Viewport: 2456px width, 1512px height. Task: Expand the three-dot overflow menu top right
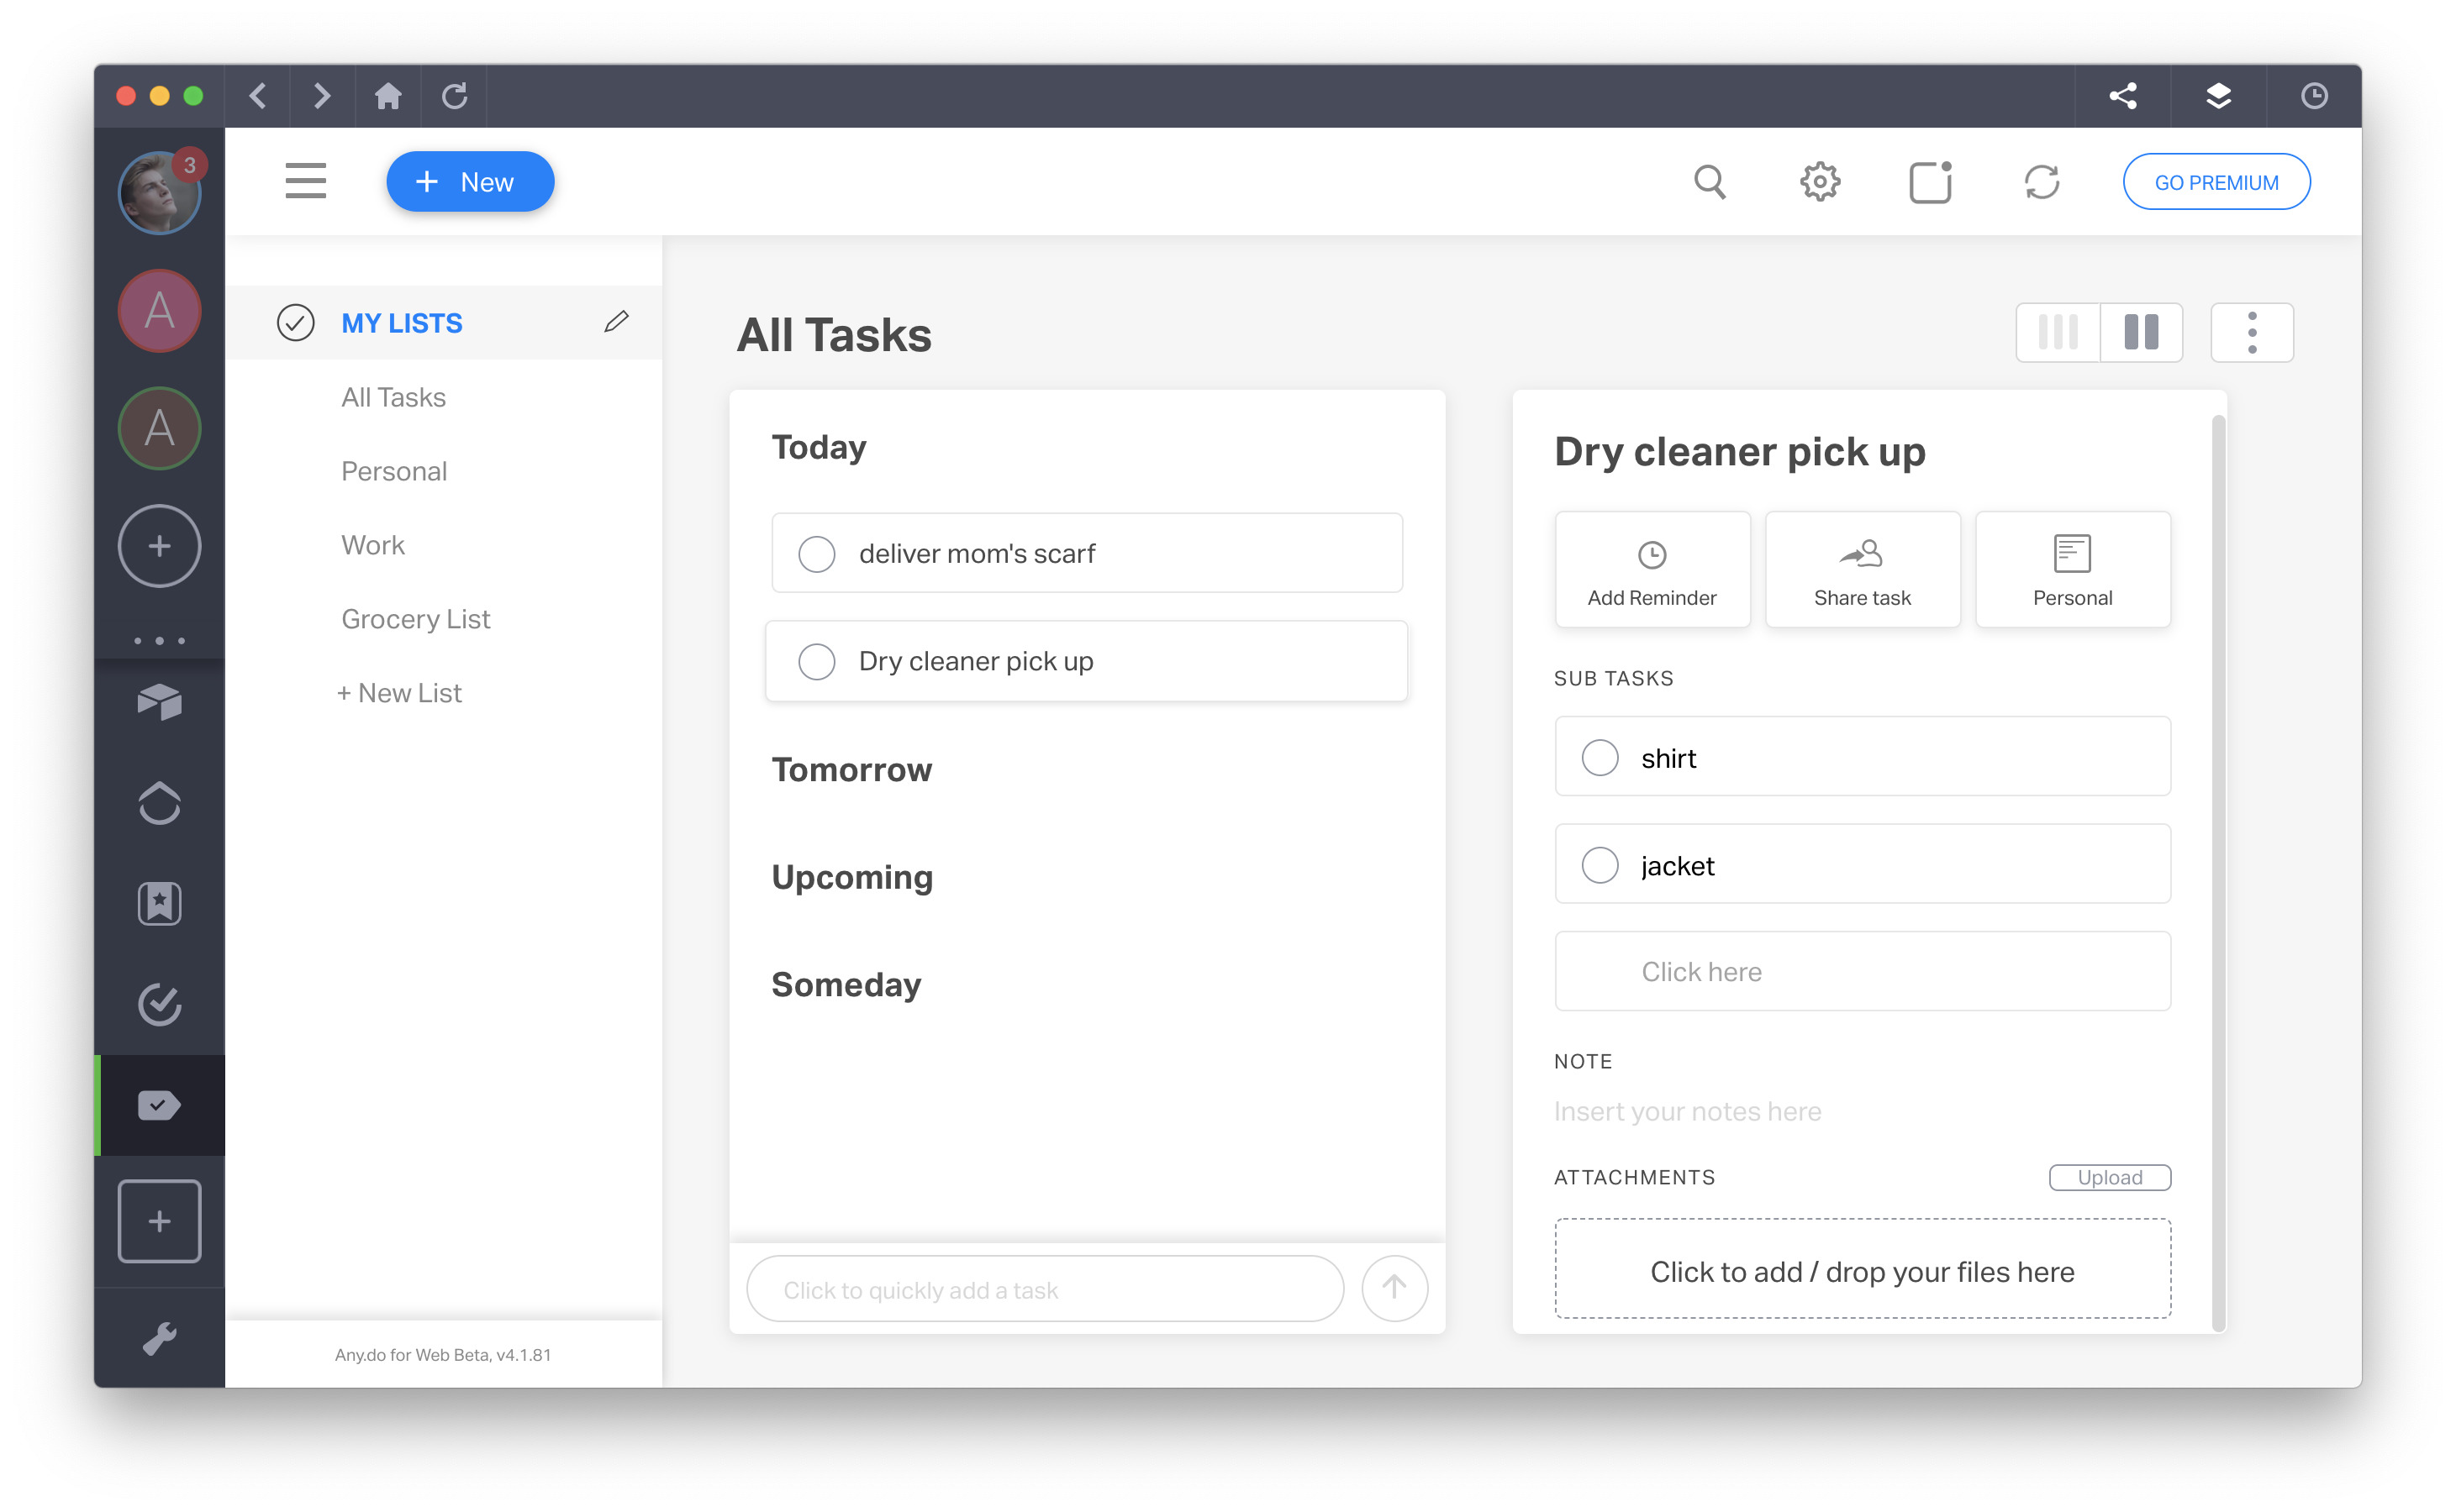(2251, 332)
